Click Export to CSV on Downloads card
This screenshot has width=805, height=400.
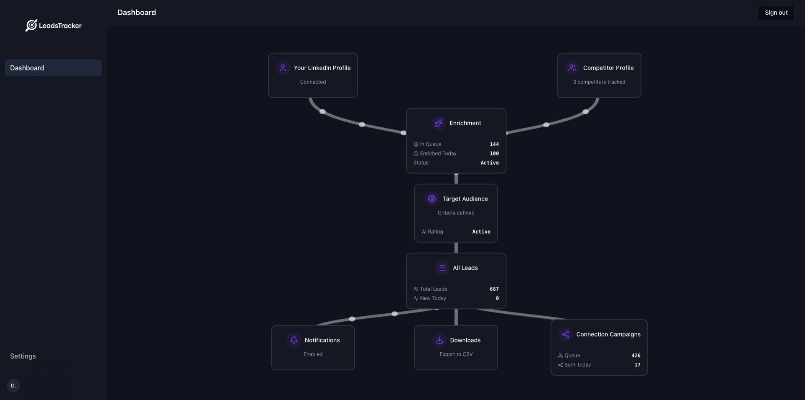[x=456, y=354]
